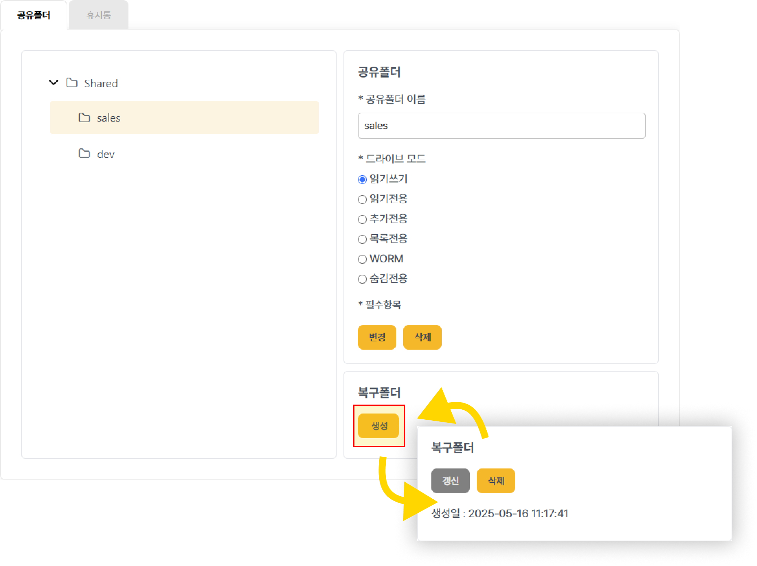Screen dimensions: 757x566
Task: Select the 읽기쓰기 drive mode radio
Action: tap(362, 180)
